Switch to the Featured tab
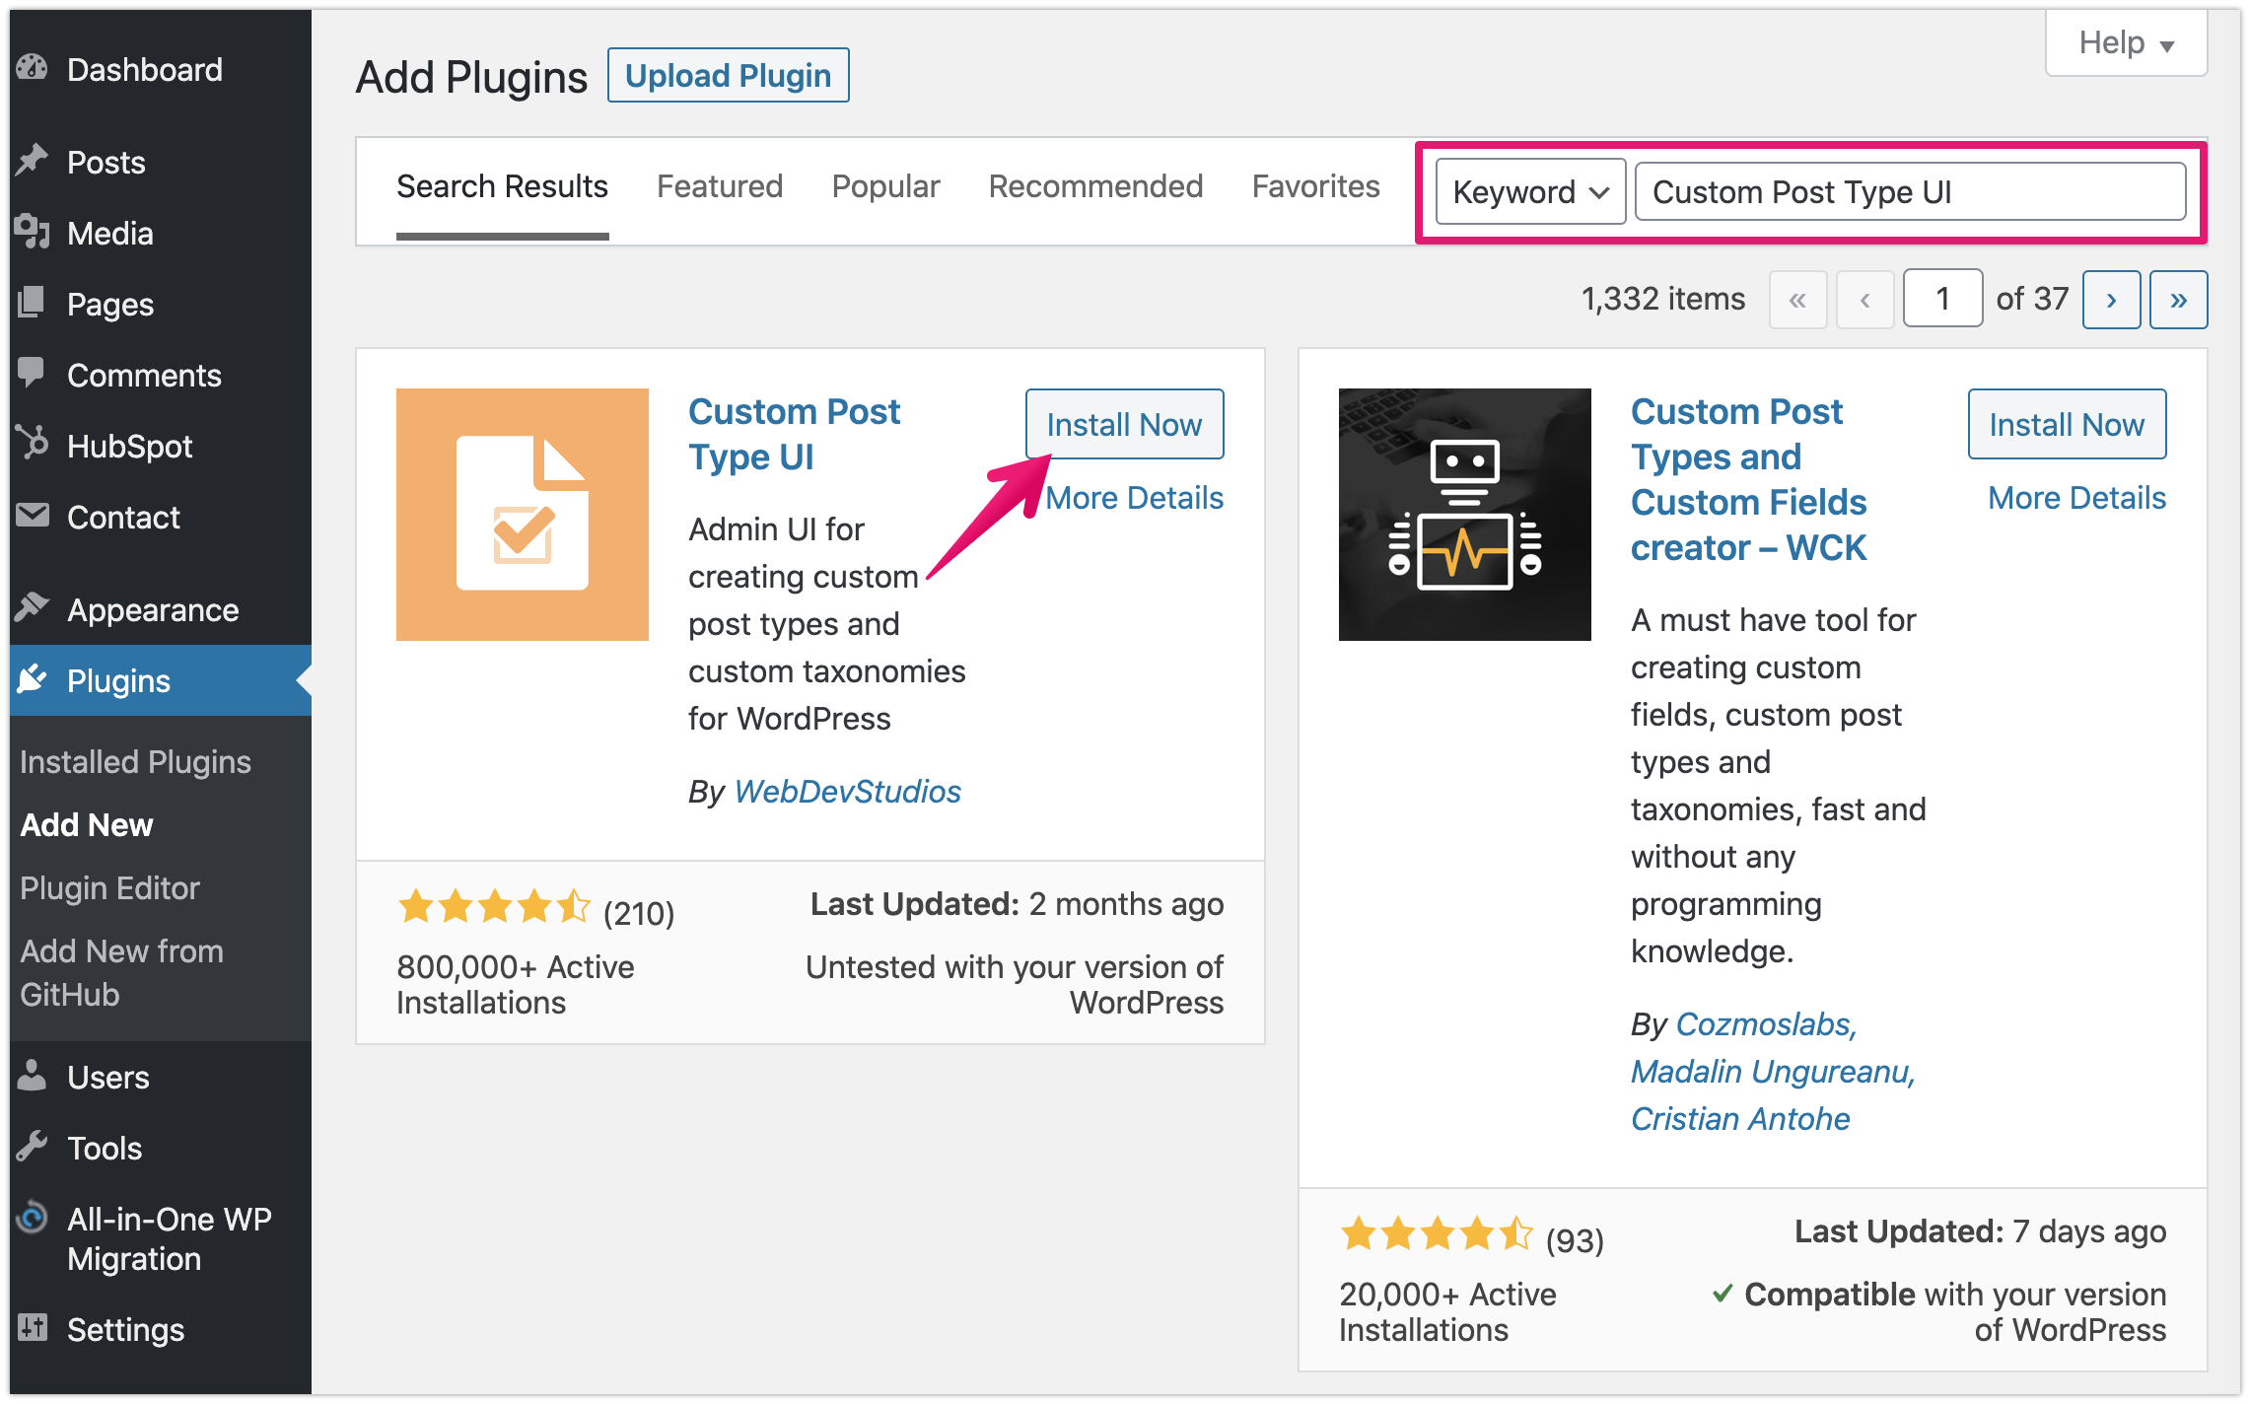 [x=720, y=186]
